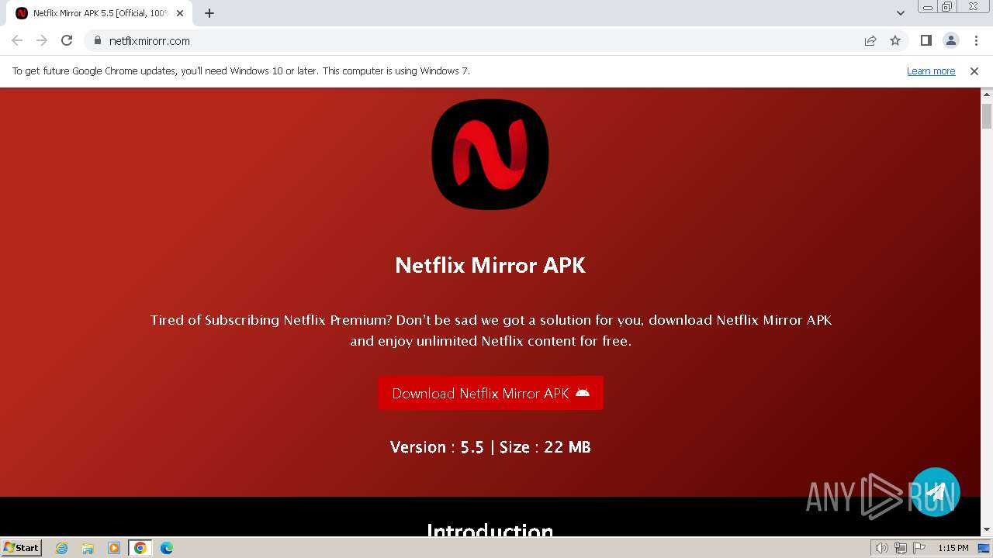Open Internet Explorer from taskbar
Viewport: 993px width, 558px height.
[x=62, y=548]
